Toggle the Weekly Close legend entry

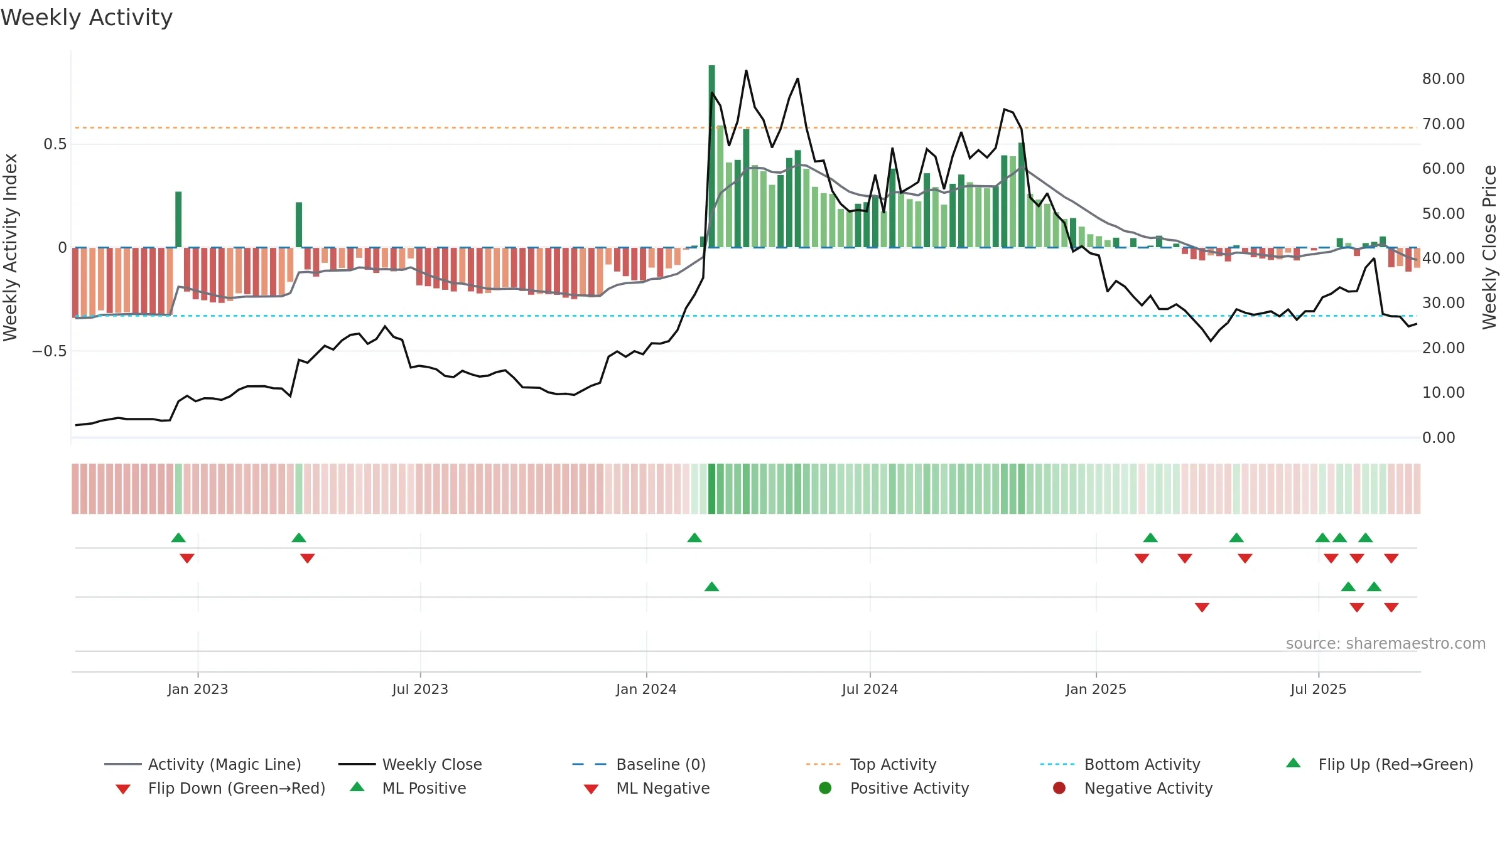[410, 764]
